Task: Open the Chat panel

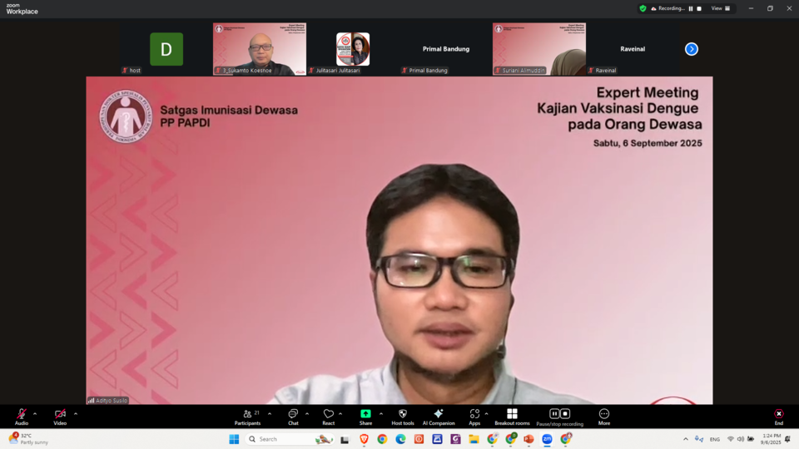Action: click(x=293, y=414)
